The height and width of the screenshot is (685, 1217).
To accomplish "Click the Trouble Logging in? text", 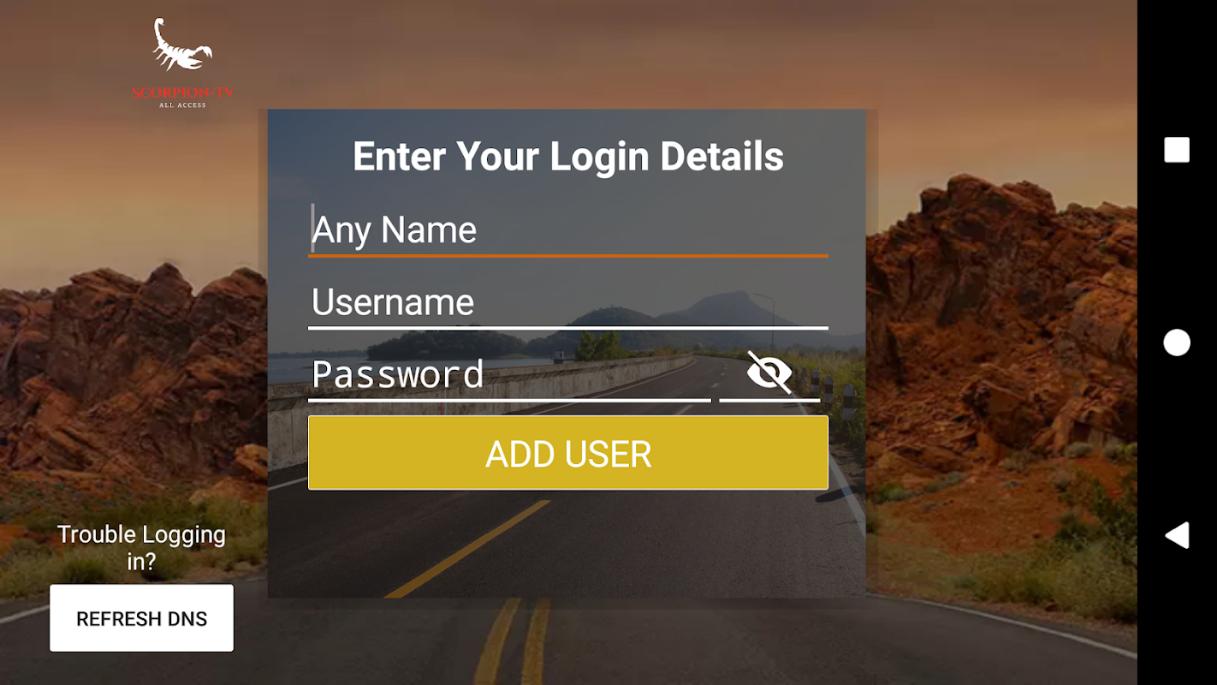I will click(141, 548).
